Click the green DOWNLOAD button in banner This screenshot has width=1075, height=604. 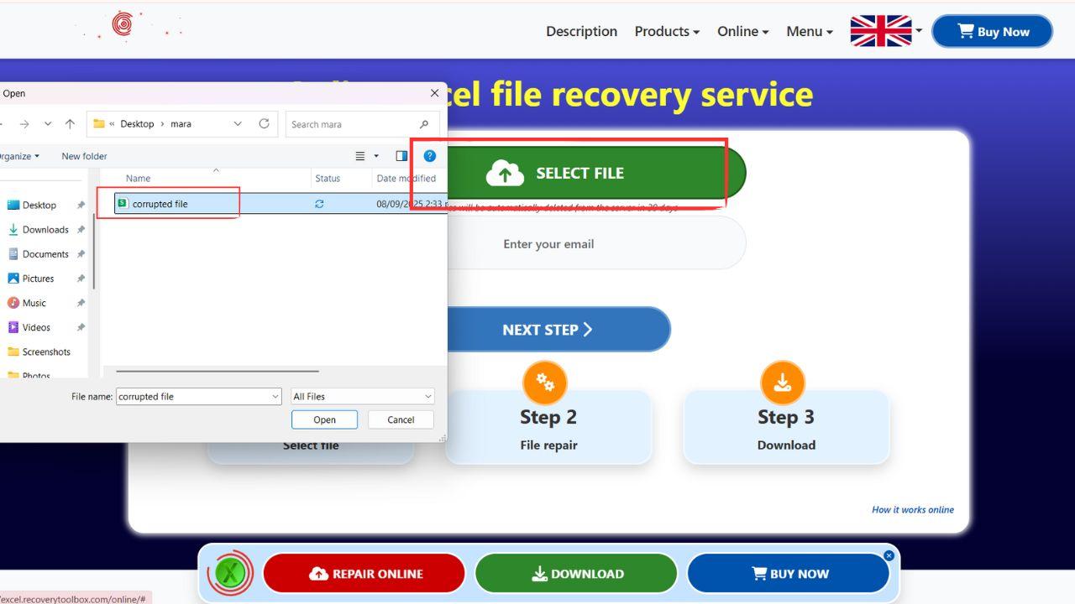tap(576, 574)
